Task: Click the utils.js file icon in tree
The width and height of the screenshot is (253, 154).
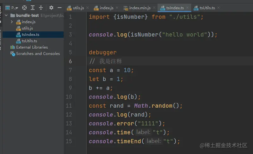Action: tap(18, 28)
